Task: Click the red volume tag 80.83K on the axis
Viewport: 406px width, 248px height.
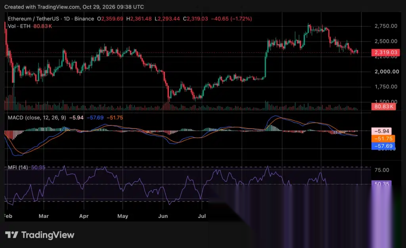Action: coord(383,106)
